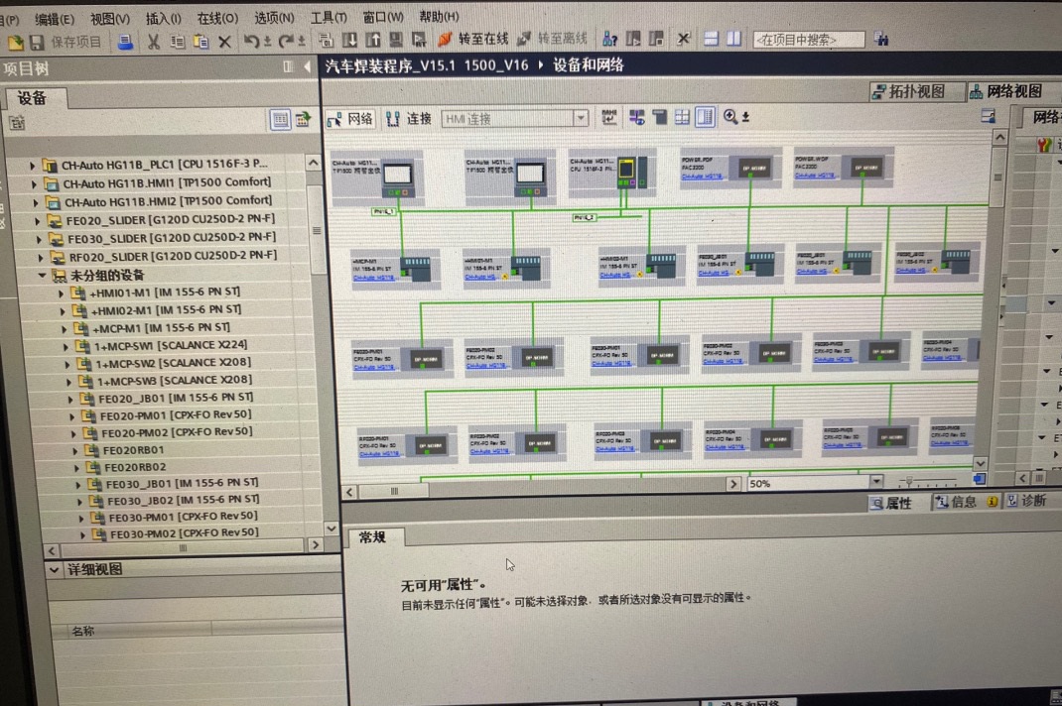Click the search in project field
Viewport: 1062px width, 706px height.
click(x=809, y=40)
